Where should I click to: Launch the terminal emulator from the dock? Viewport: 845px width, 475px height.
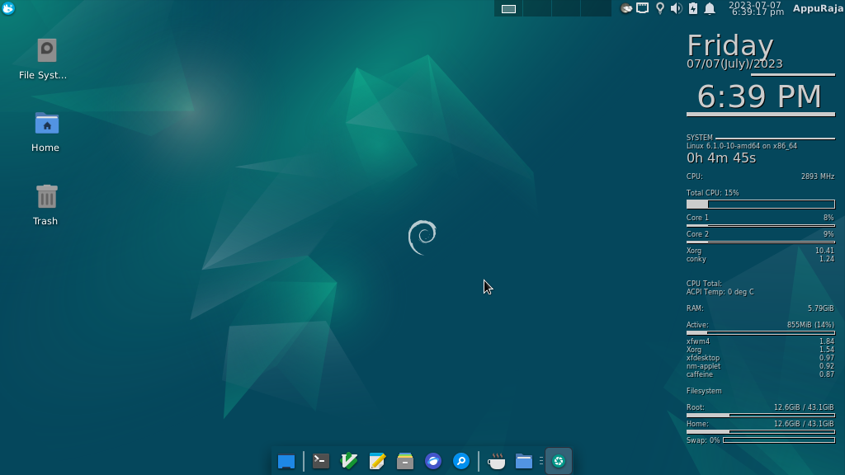321,461
